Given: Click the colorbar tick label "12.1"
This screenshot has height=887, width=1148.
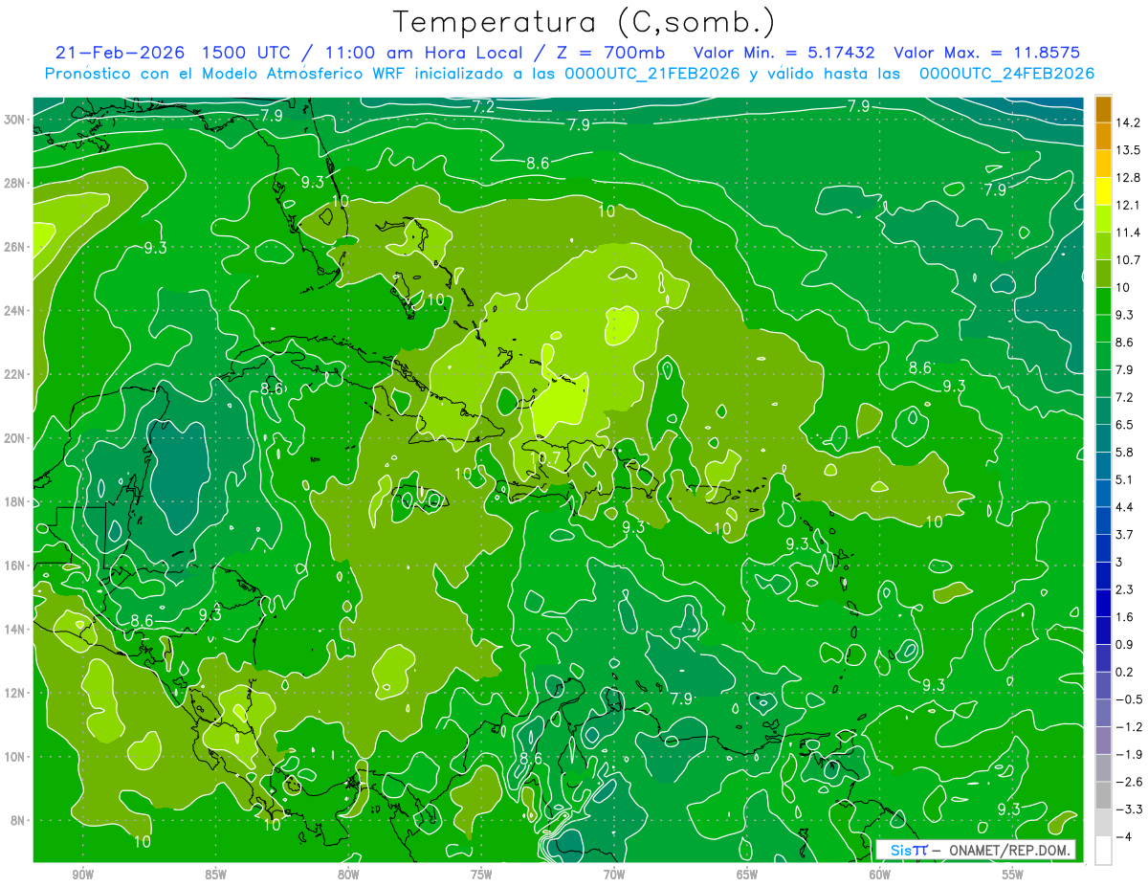Looking at the screenshot, I should pos(1128,205).
